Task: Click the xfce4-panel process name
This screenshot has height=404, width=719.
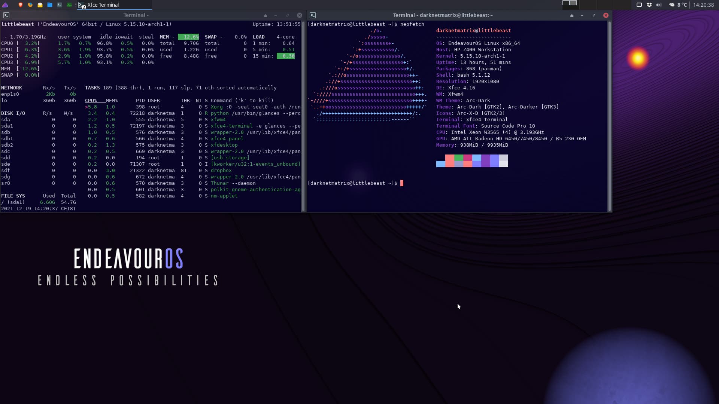Action: (x=227, y=138)
